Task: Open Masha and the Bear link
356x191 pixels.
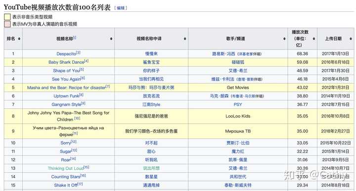Action: coord(66,88)
